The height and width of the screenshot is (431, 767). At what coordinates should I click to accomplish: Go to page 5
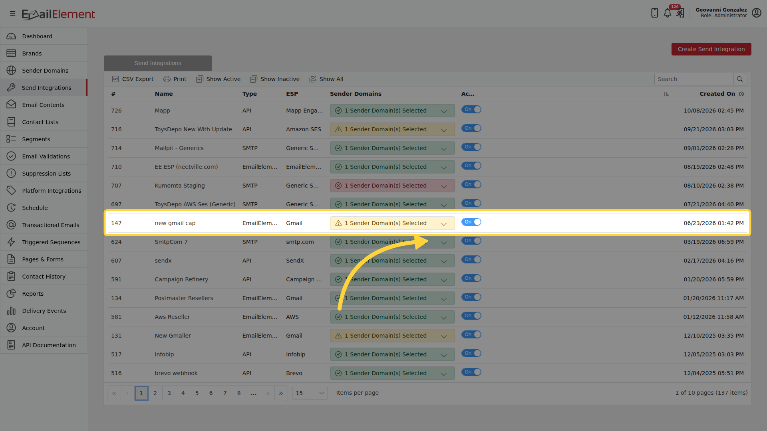[197, 393]
